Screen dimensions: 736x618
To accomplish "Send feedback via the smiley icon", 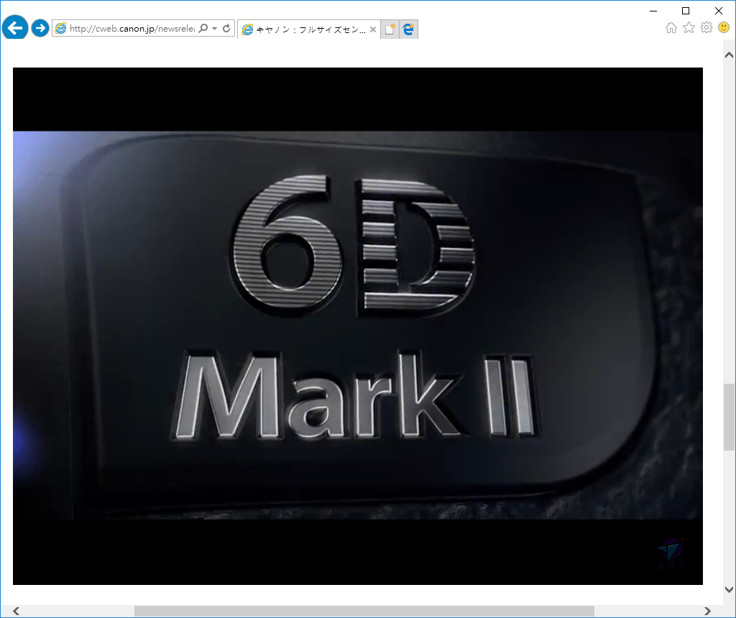I will pos(724,28).
